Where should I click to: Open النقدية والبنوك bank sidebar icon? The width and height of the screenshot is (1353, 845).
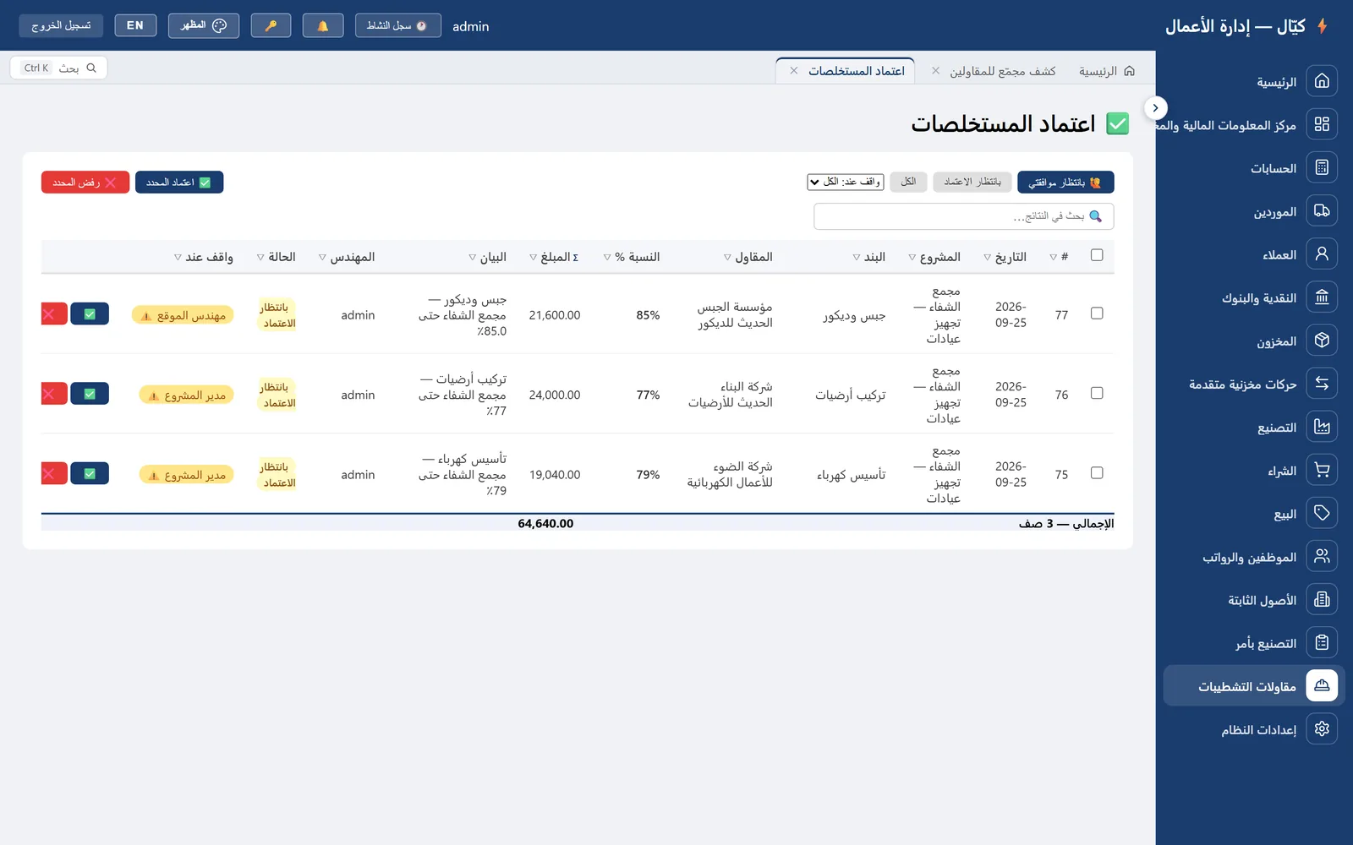pyautogui.click(x=1322, y=297)
